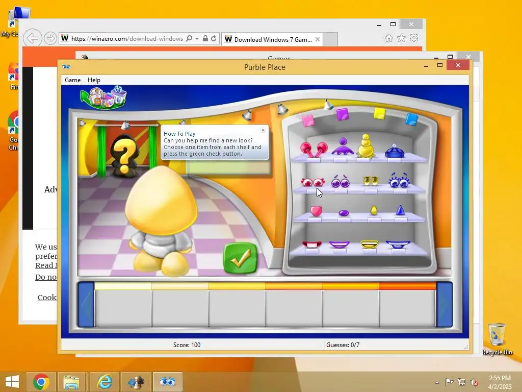
Task: Select the red mouth
Action: click(x=312, y=244)
